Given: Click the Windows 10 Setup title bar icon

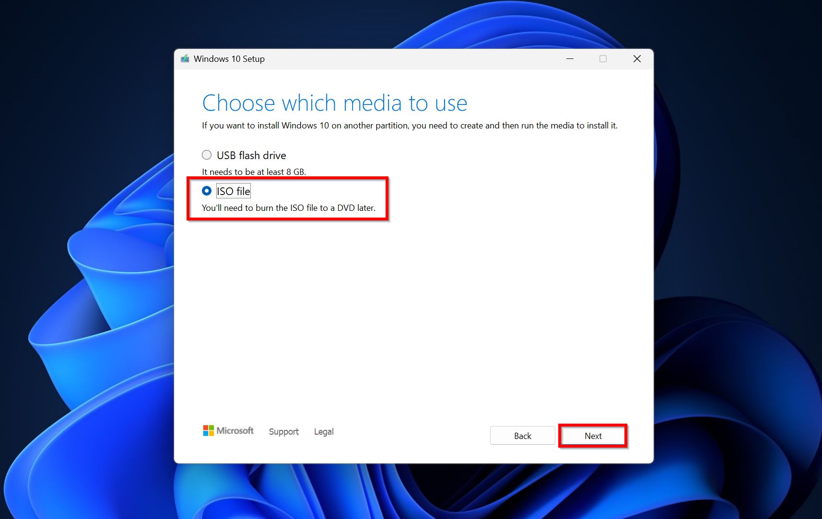Looking at the screenshot, I should click(x=185, y=59).
